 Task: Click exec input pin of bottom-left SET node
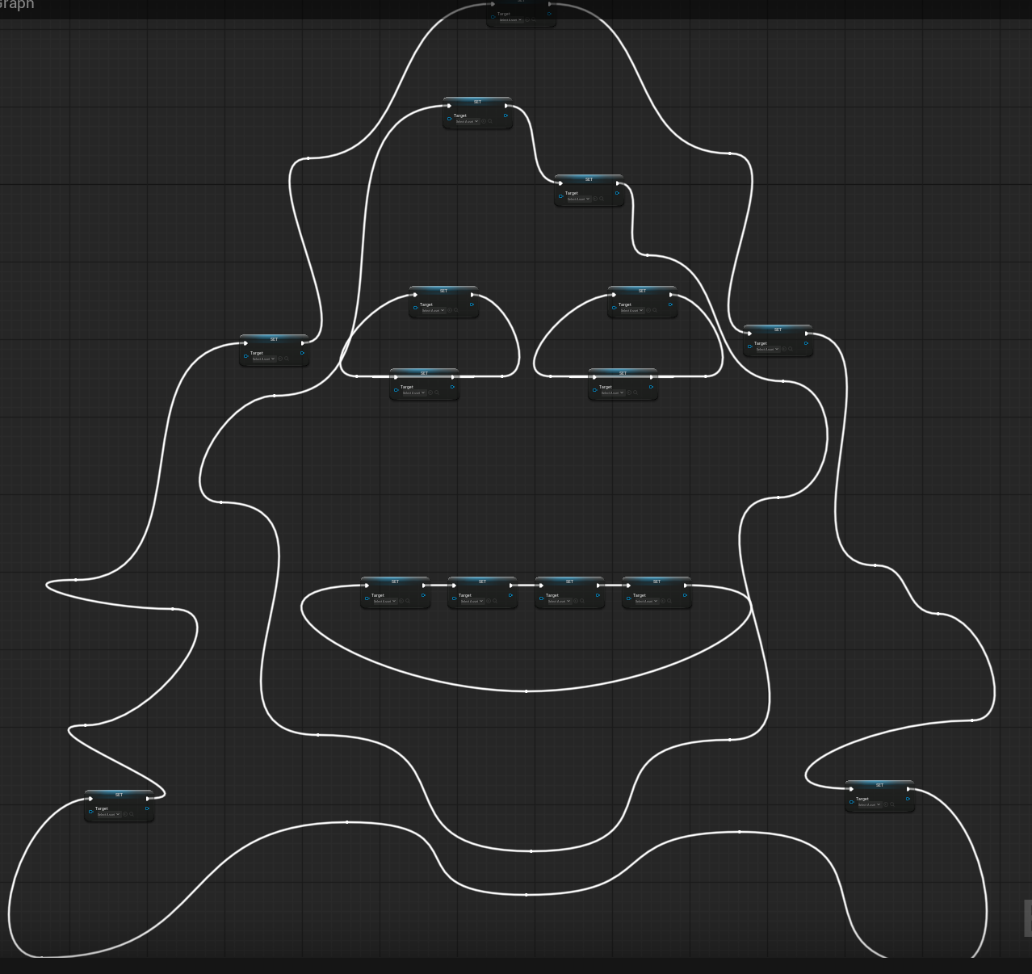click(90, 799)
